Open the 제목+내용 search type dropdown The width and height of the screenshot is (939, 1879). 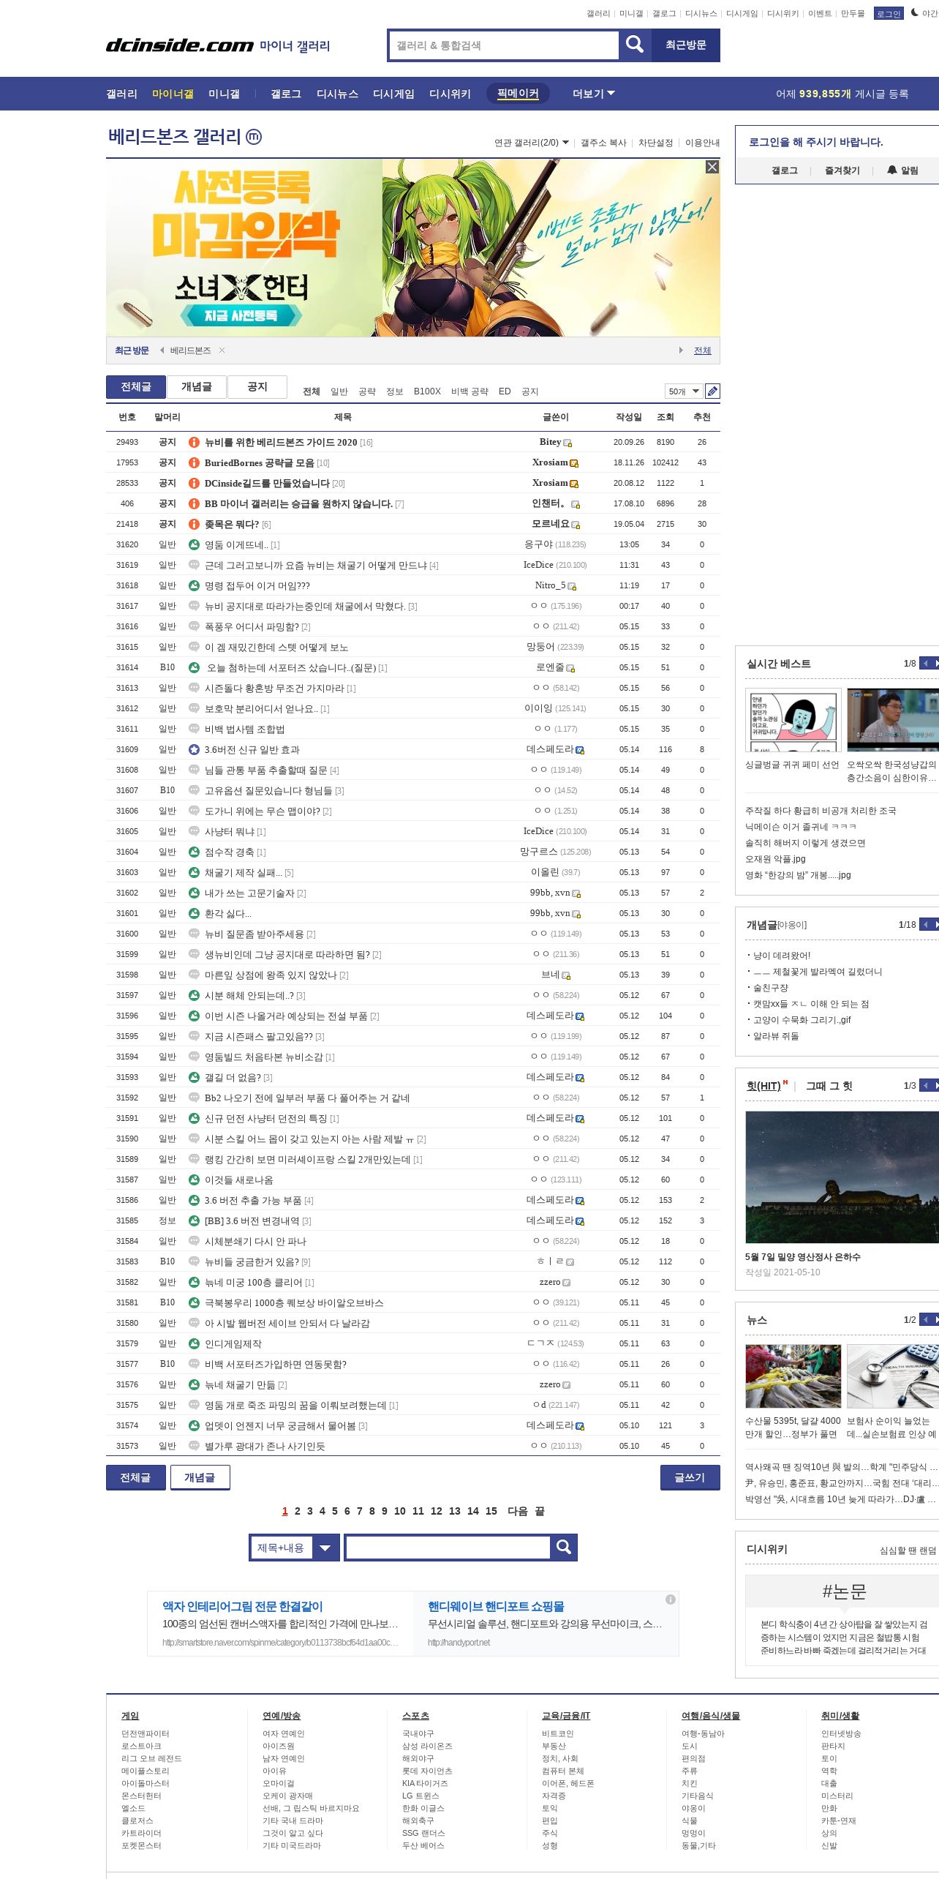[294, 1548]
